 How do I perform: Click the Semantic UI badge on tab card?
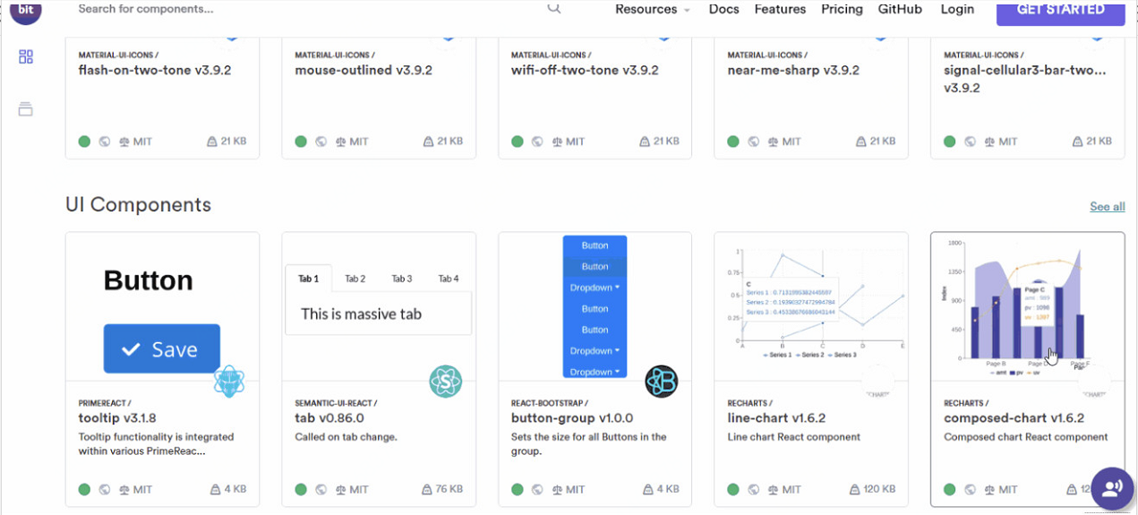[x=445, y=382]
